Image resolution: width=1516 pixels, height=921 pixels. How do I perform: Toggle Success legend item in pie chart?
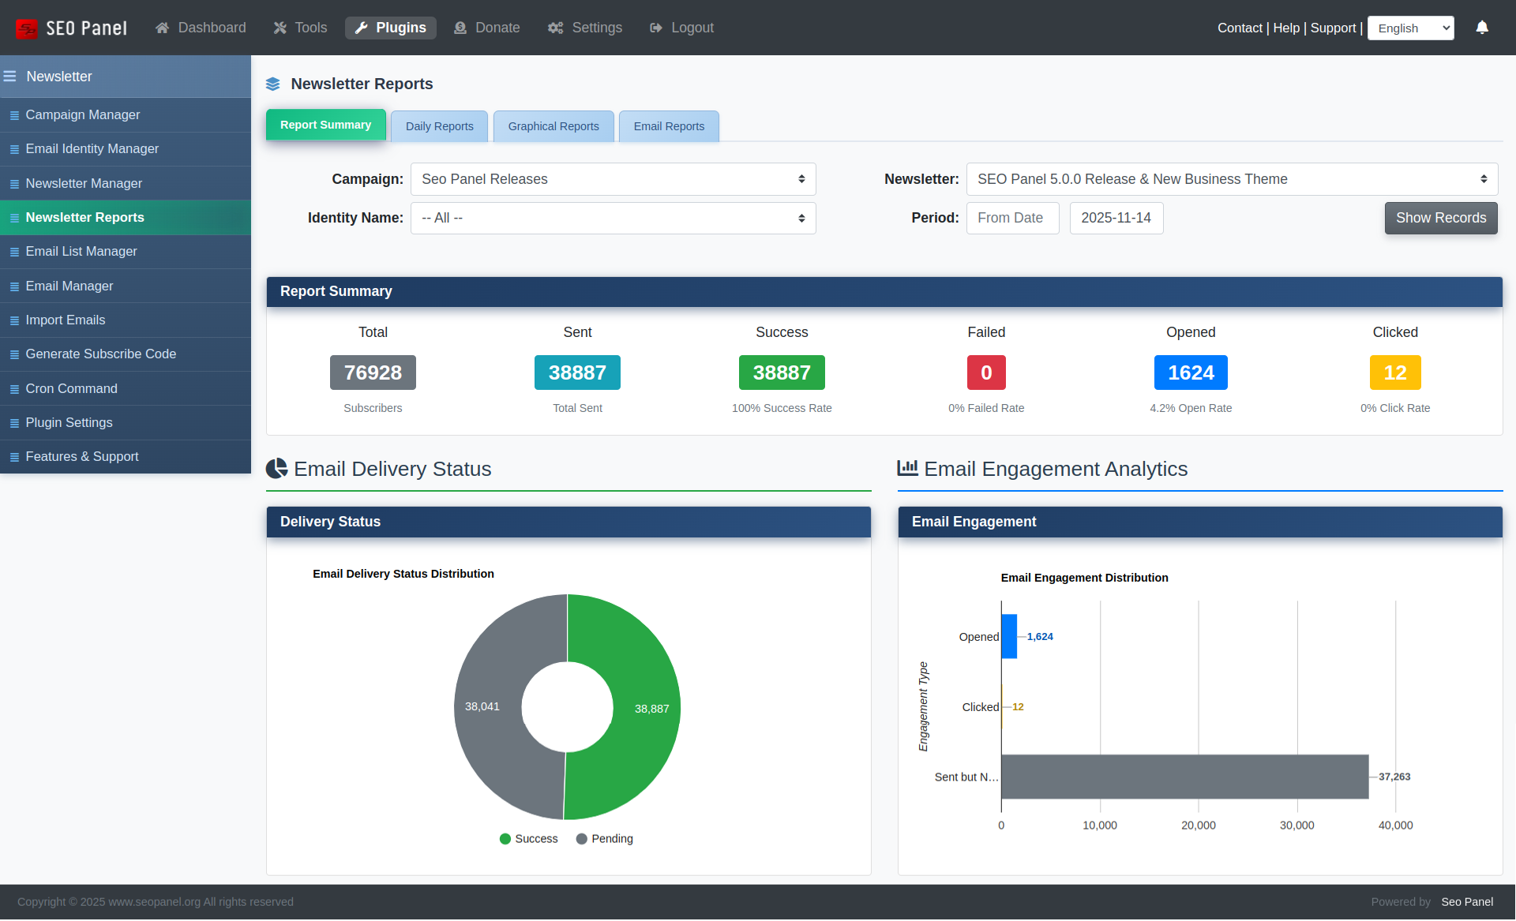point(528,838)
